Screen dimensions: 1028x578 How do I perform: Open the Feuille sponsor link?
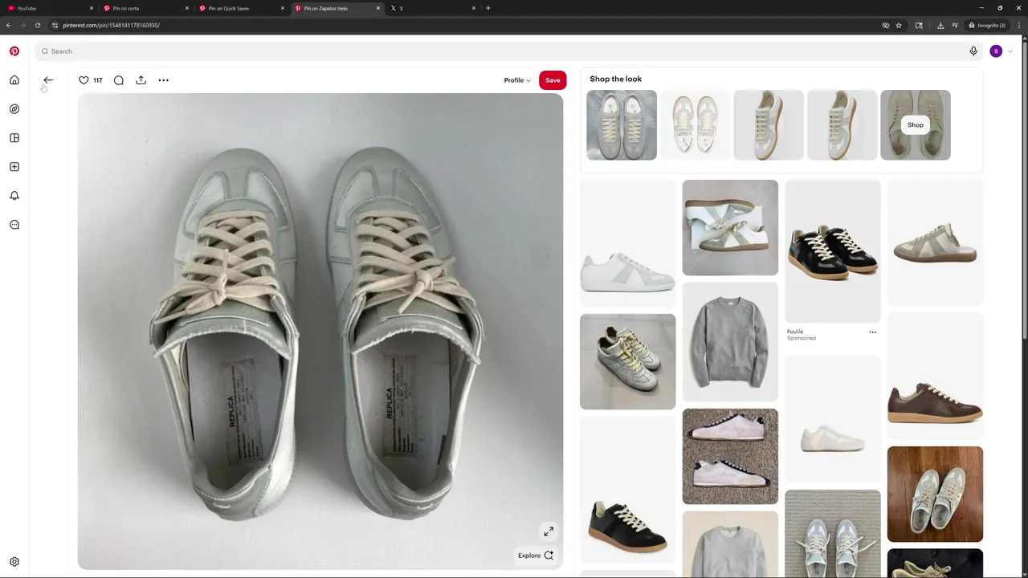pyautogui.click(x=795, y=332)
